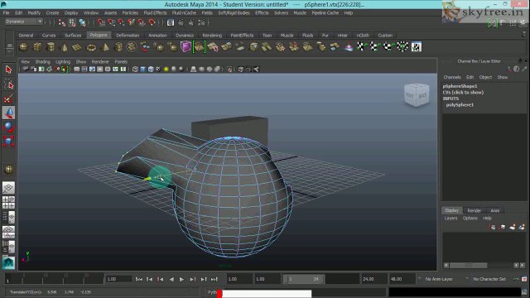Select by component type mode icon
Screen dimensions: 530x298
[x=82, y=23]
